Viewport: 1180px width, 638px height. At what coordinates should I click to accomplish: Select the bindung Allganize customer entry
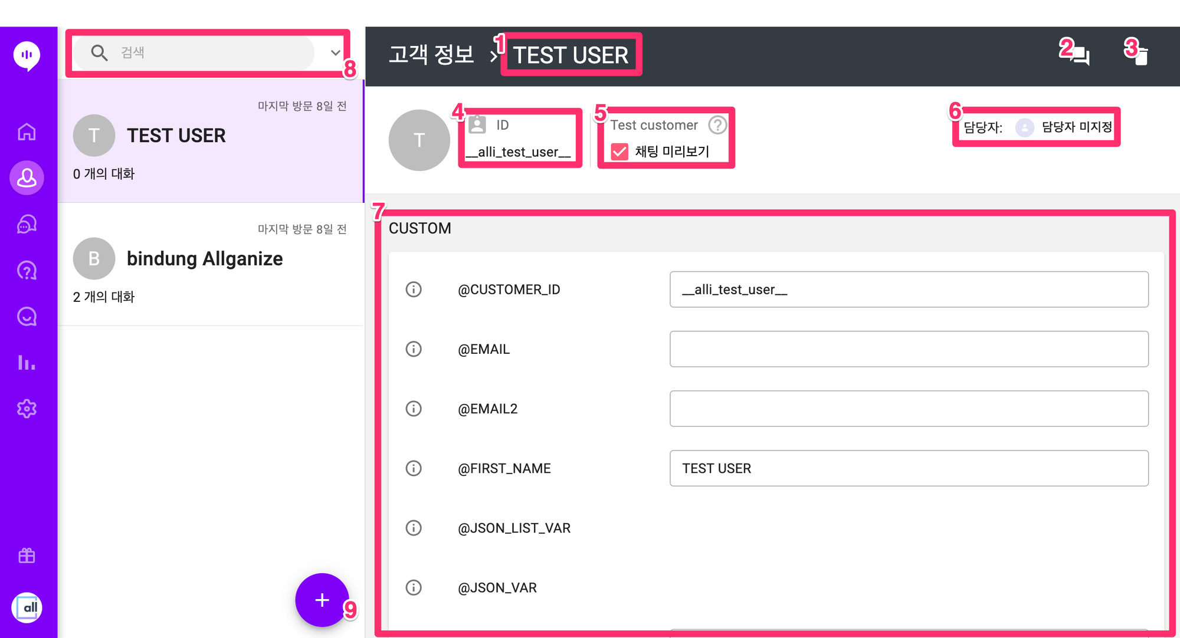point(211,264)
